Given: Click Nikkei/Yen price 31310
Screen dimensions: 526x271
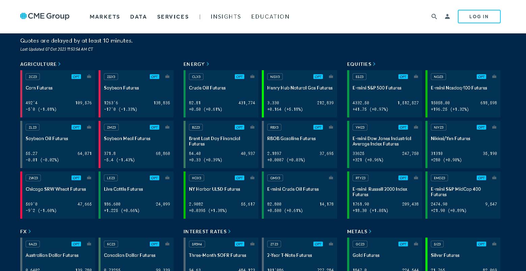Looking at the screenshot, I should pyautogui.click(x=437, y=154).
